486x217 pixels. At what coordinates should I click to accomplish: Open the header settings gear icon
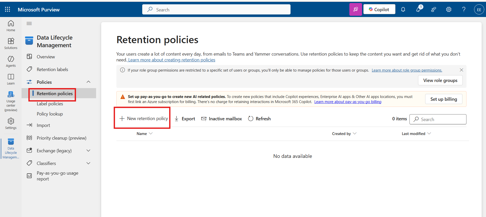(449, 9)
